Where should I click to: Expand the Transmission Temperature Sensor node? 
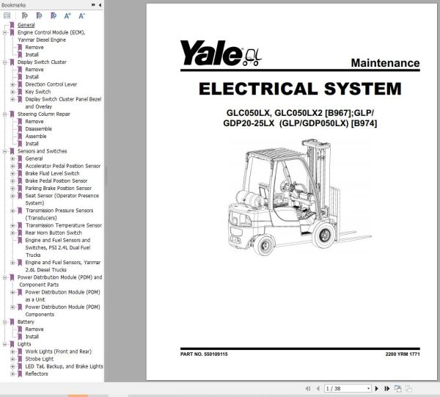tap(12, 225)
